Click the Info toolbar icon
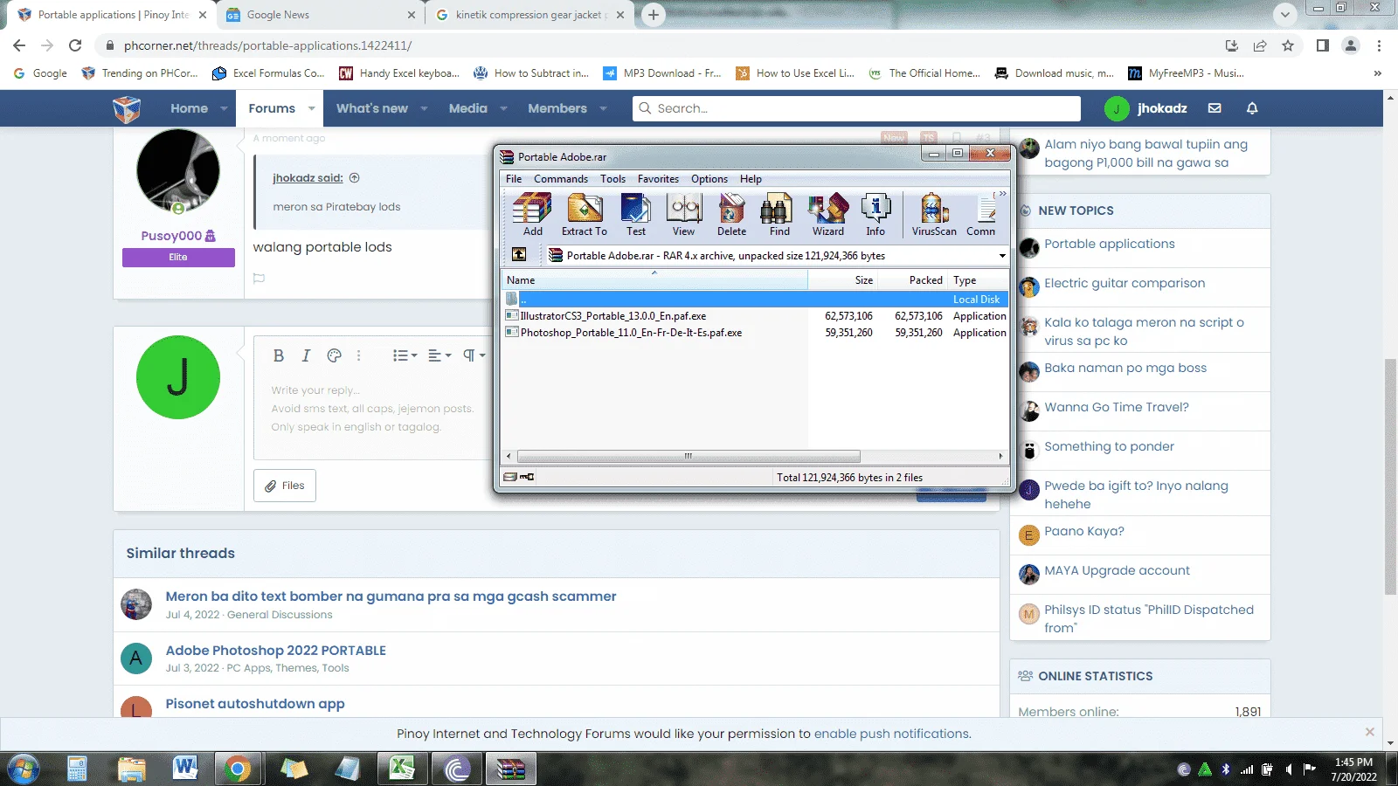Screen dimensions: 1398x786 click(x=875, y=215)
